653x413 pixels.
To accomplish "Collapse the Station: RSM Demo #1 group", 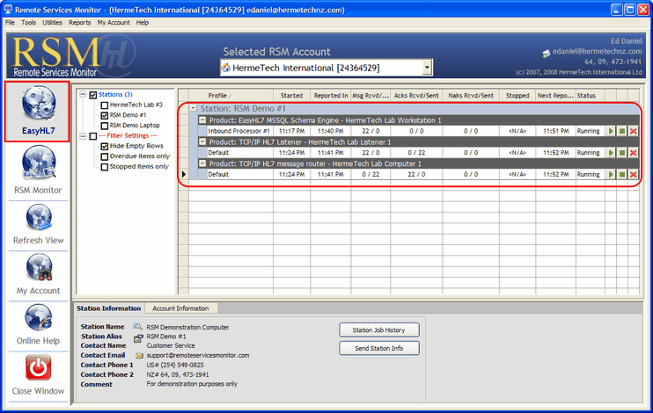I will coord(194,108).
